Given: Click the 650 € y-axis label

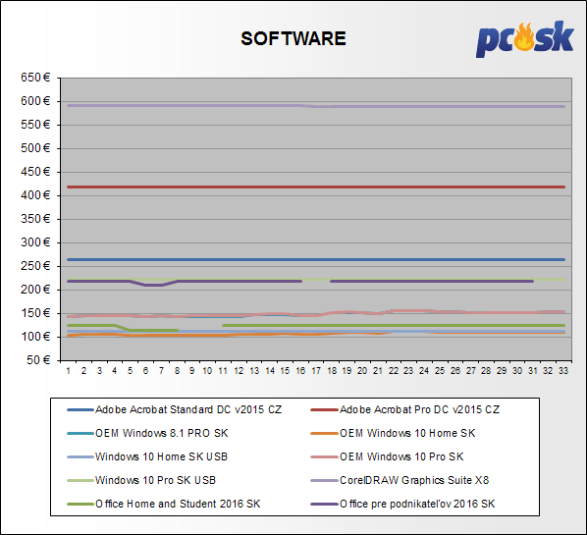Looking at the screenshot, I should click(35, 78).
